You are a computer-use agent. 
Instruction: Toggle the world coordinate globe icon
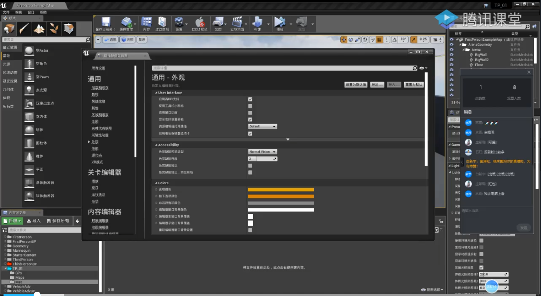point(365,40)
